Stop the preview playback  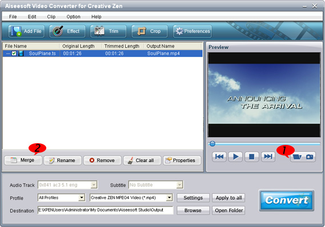tap(252, 157)
